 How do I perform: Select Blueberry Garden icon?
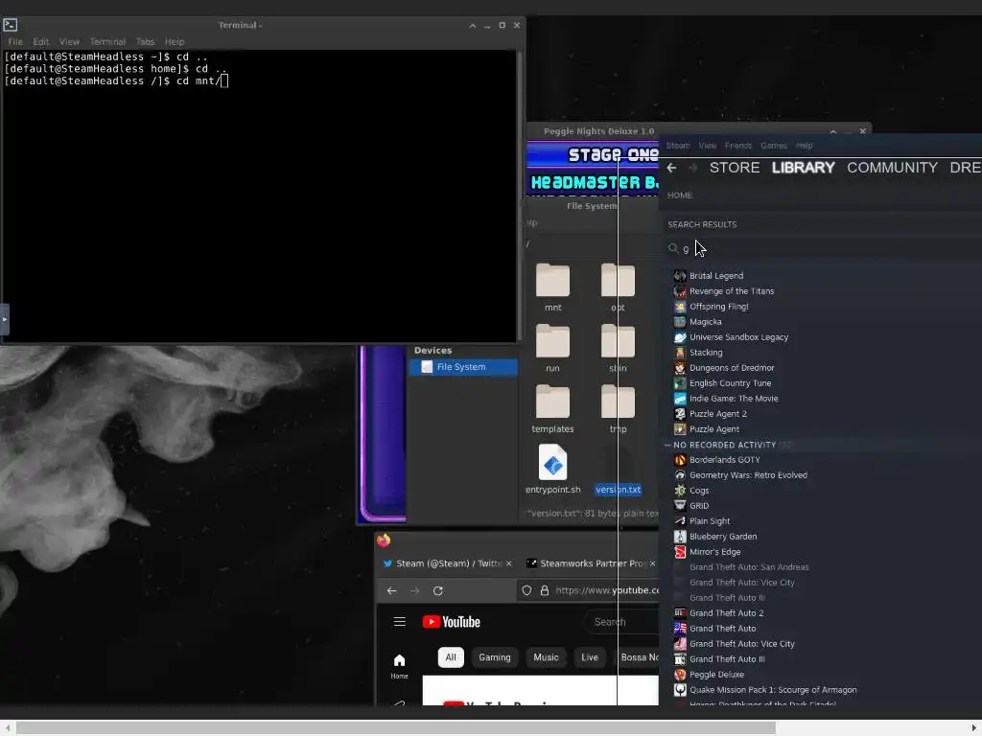pos(680,537)
